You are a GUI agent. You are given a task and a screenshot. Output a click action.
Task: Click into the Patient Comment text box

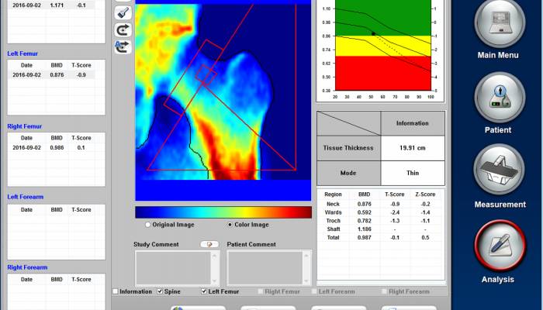click(x=265, y=268)
